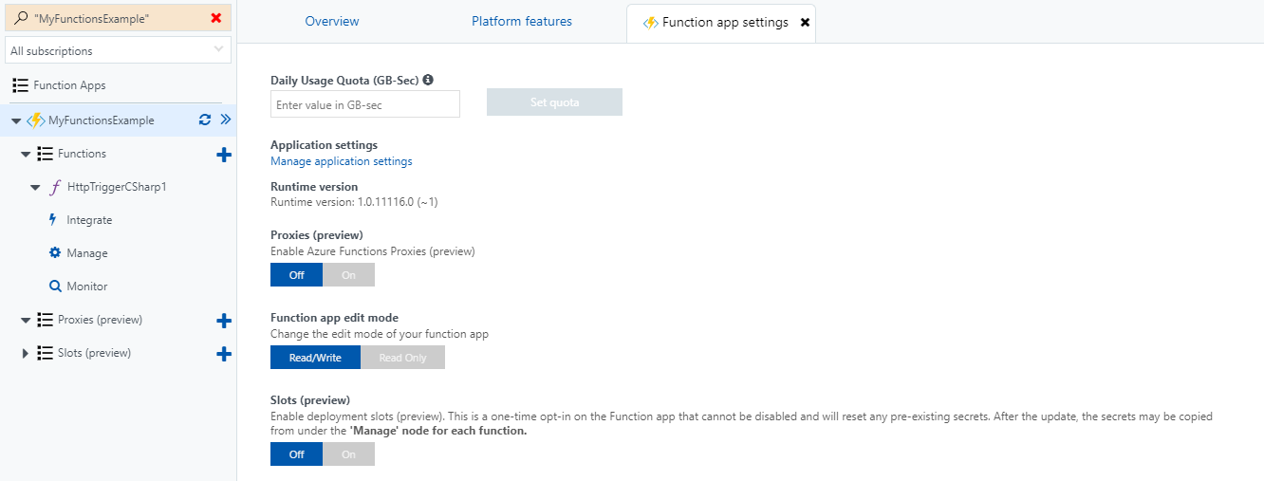Viewport: 1264px width, 481px height.
Task: Select Slots (preview) tree item
Action: 94,353
